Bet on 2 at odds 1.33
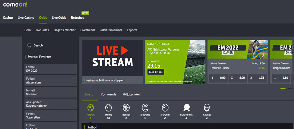Image resolution: width=294 pixels, height=129 pixels. [x=257, y=78]
